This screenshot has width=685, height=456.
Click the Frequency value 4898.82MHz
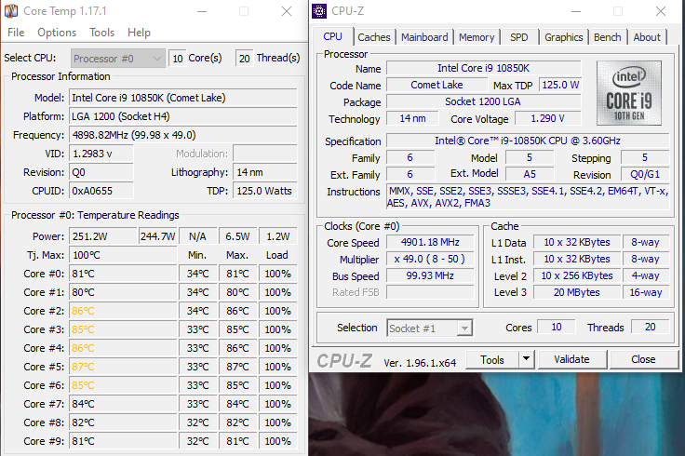(x=183, y=135)
